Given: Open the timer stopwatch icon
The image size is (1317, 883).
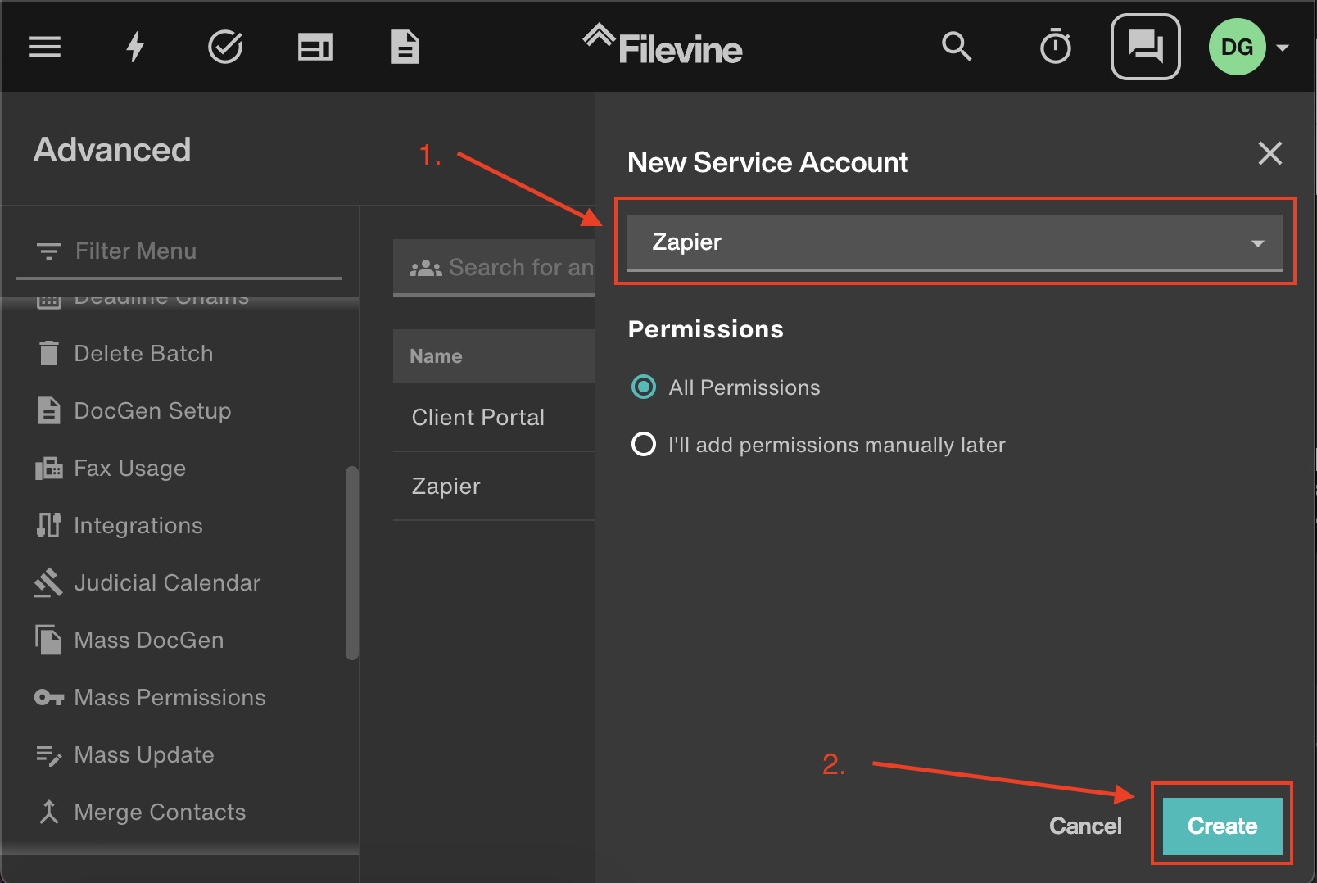Looking at the screenshot, I should [x=1056, y=47].
